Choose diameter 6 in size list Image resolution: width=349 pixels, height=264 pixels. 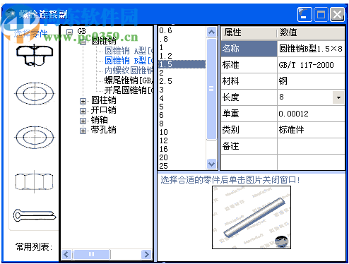click(182, 115)
